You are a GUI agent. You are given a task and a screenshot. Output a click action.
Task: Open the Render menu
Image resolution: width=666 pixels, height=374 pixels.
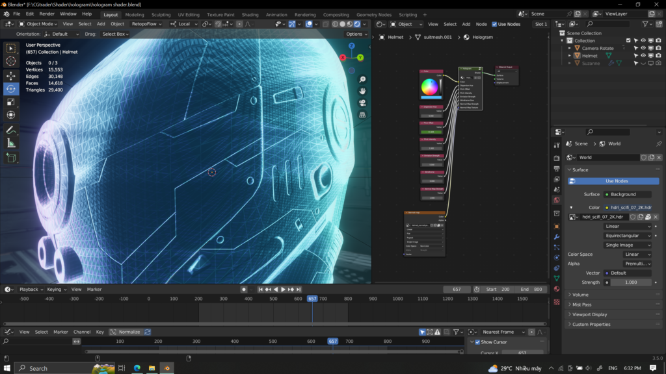(47, 14)
